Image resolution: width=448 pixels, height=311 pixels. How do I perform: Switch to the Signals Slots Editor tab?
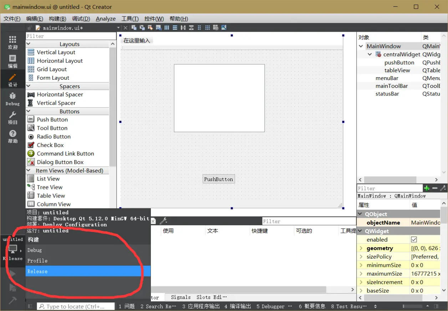[198, 297]
